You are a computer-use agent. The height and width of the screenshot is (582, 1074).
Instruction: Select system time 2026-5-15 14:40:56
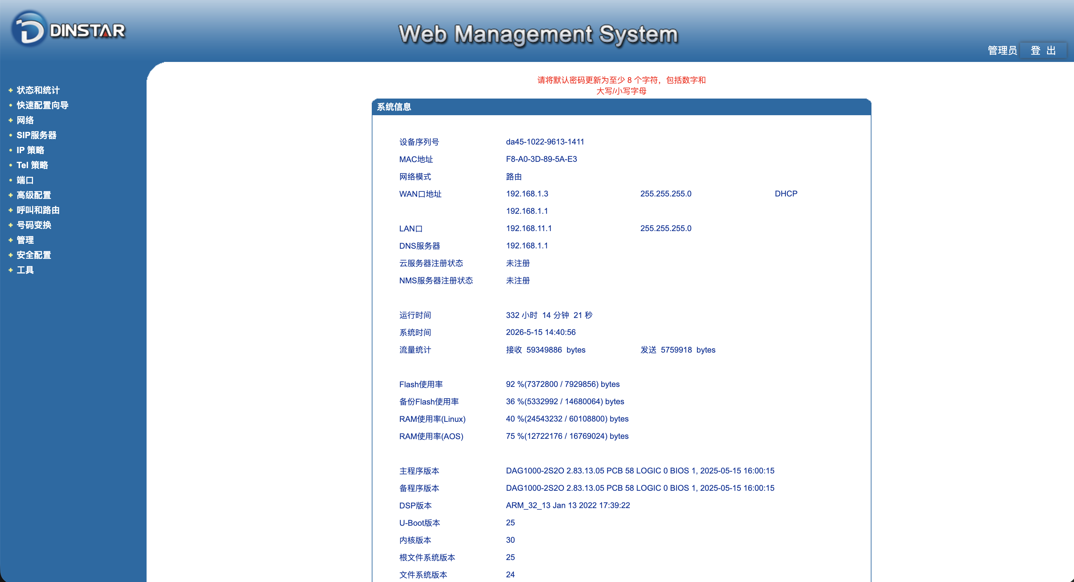(x=541, y=332)
